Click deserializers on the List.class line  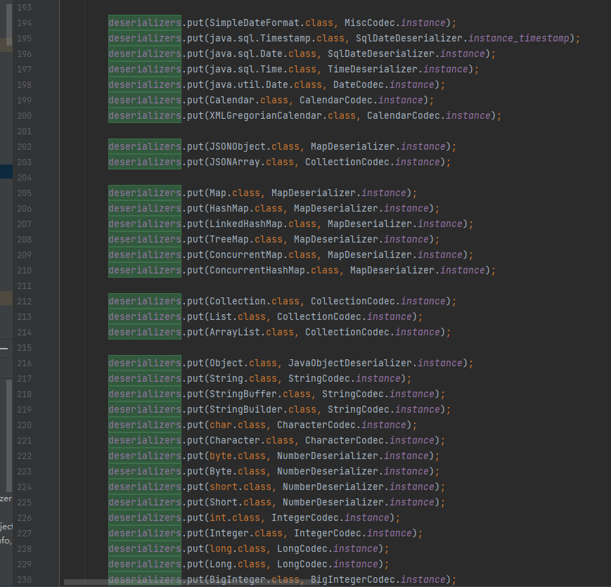[x=145, y=316]
